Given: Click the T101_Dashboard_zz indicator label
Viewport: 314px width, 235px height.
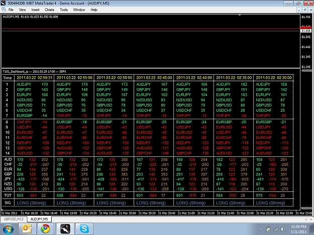Looking at the screenshot, I should click(34, 72).
